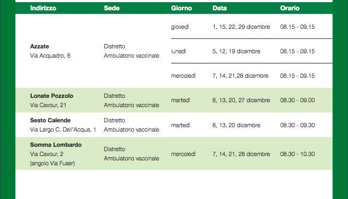Select the Somma Lombardo location name
This screenshot has width=348, height=199.
(56, 145)
